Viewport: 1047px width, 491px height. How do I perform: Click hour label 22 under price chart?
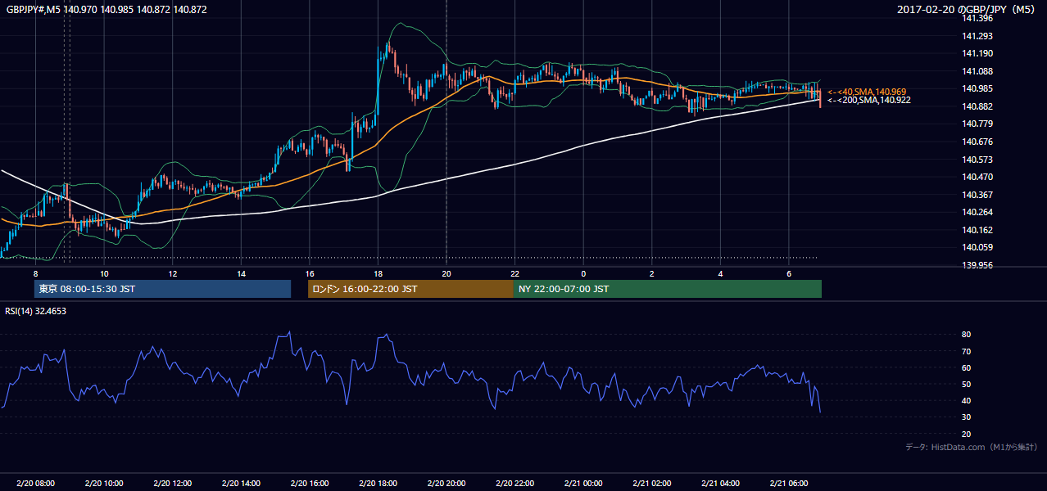515,273
